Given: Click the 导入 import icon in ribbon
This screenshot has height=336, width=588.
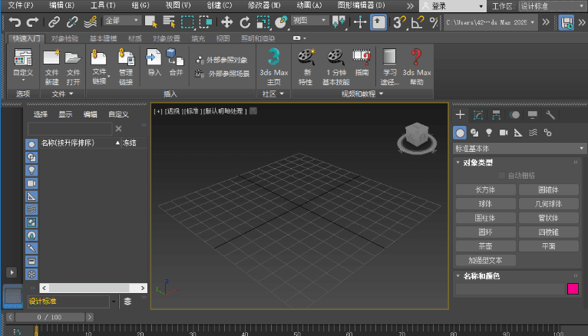Looking at the screenshot, I should [154, 57].
